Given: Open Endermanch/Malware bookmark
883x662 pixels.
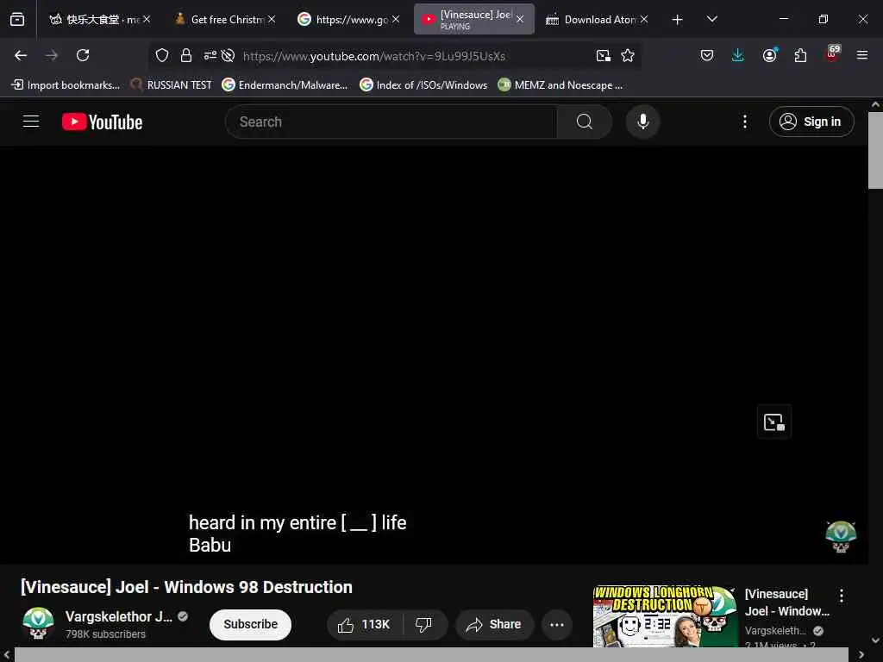Looking at the screenshot, I should tap(285, 85).
